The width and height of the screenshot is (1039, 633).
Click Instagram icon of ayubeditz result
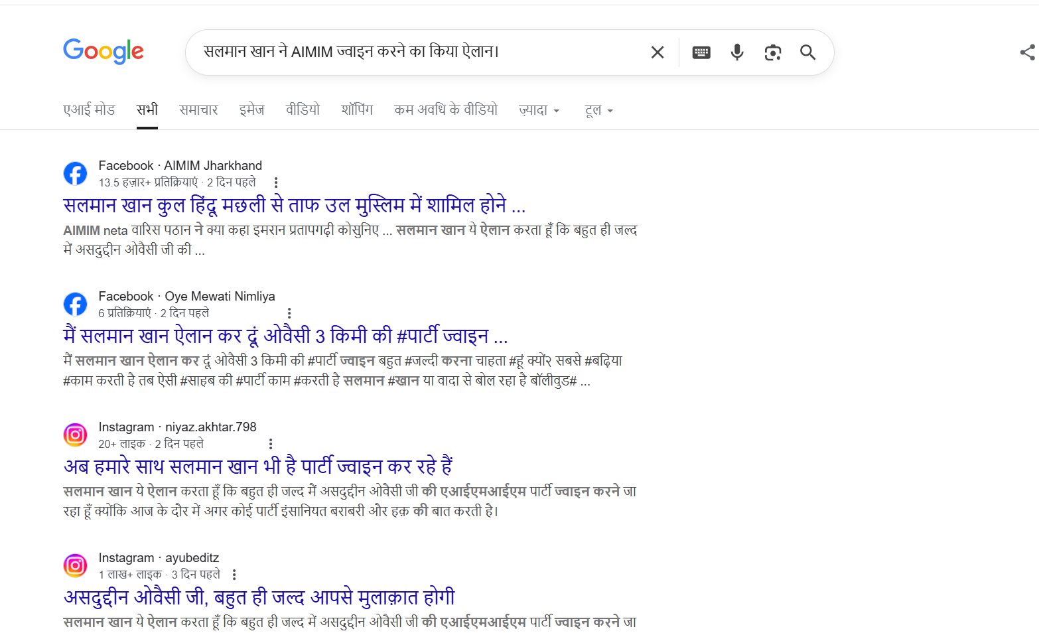75,565
